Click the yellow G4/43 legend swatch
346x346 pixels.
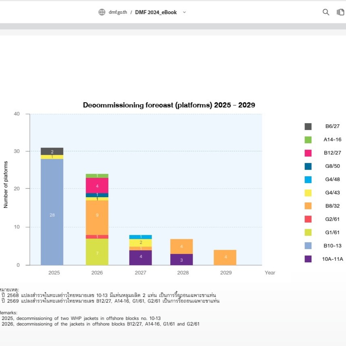tap(308, 193)
